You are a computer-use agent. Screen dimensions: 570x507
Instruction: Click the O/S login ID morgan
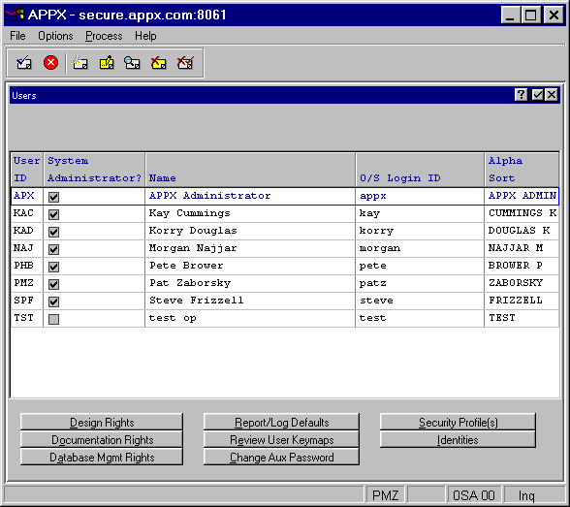point(380,248)
